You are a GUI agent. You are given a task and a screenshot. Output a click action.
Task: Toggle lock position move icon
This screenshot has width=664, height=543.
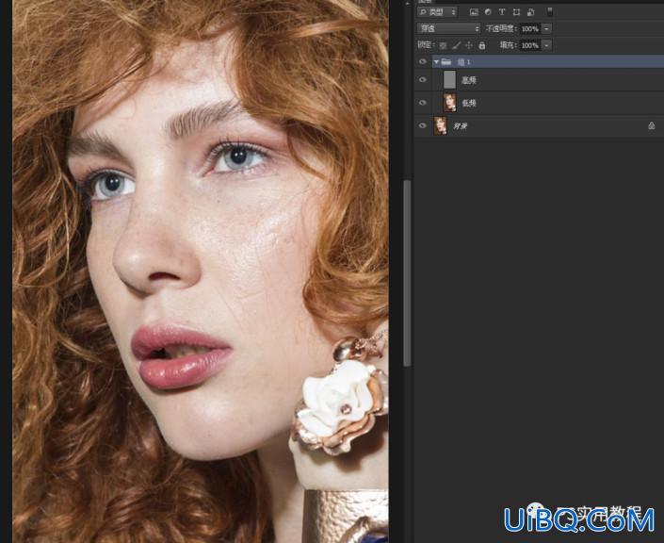[469, 45]
